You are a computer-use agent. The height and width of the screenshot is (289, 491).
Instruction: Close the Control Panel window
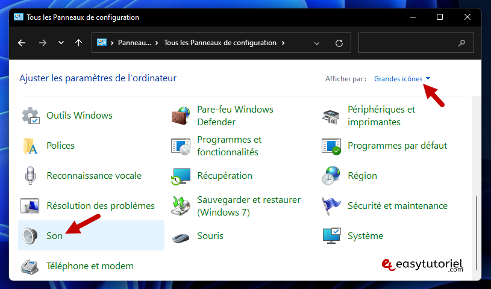click(467, 17)
